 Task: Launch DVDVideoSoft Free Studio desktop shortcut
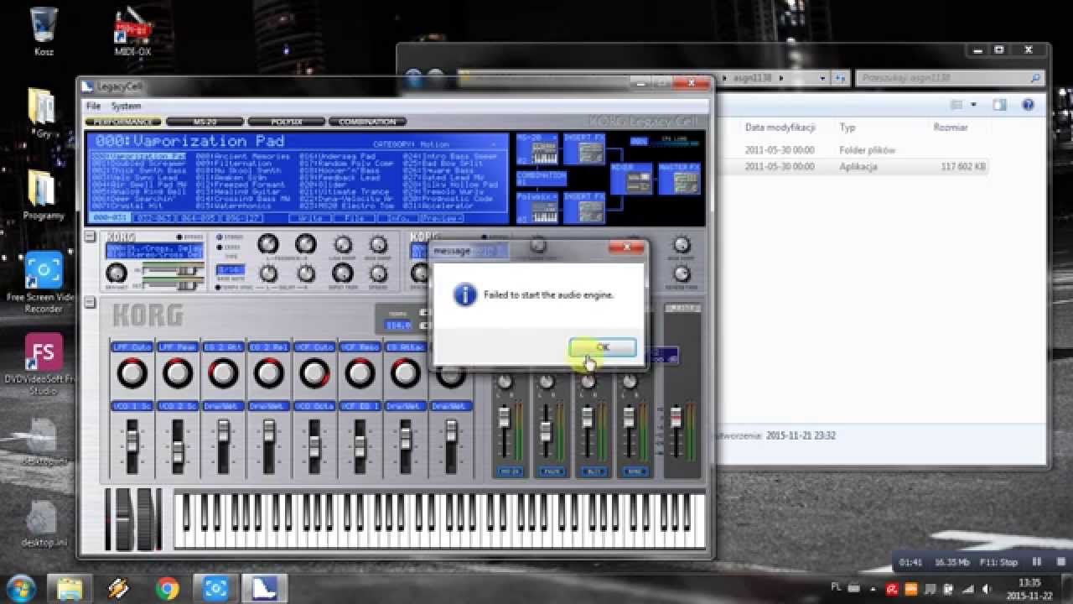click(44, 365)
